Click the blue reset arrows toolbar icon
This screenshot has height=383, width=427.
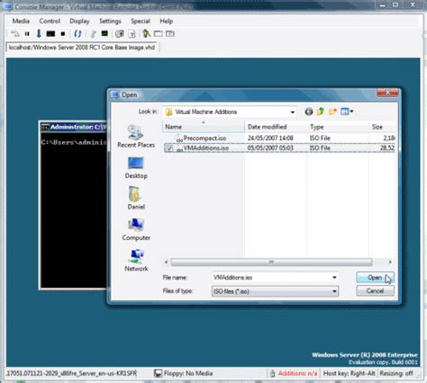pyautogui.click(x=77, y=33)
